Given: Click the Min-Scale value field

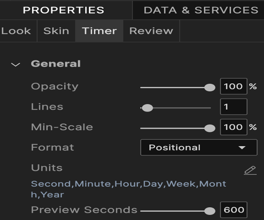Looking at the screenshot, I should click(x=233, y=127).
